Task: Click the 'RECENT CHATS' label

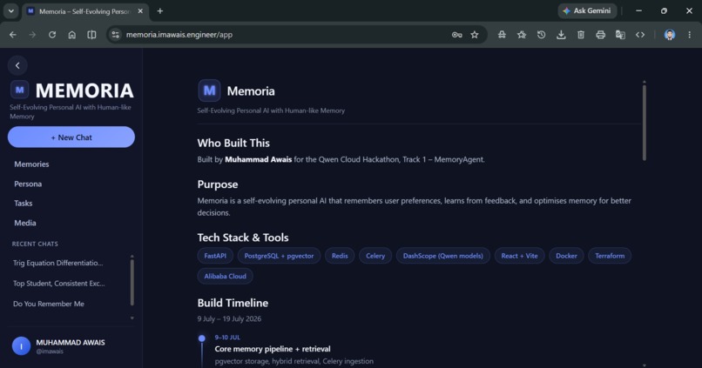Action: pyautogui.click(x=35, y=244)
